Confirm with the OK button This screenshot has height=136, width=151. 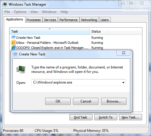point(58,101)
